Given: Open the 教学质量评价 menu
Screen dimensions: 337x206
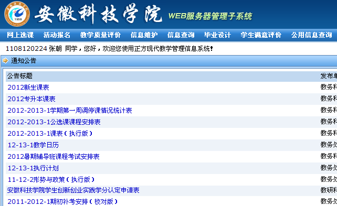Looking at the screenshot, I should click(x=100, y=35).
